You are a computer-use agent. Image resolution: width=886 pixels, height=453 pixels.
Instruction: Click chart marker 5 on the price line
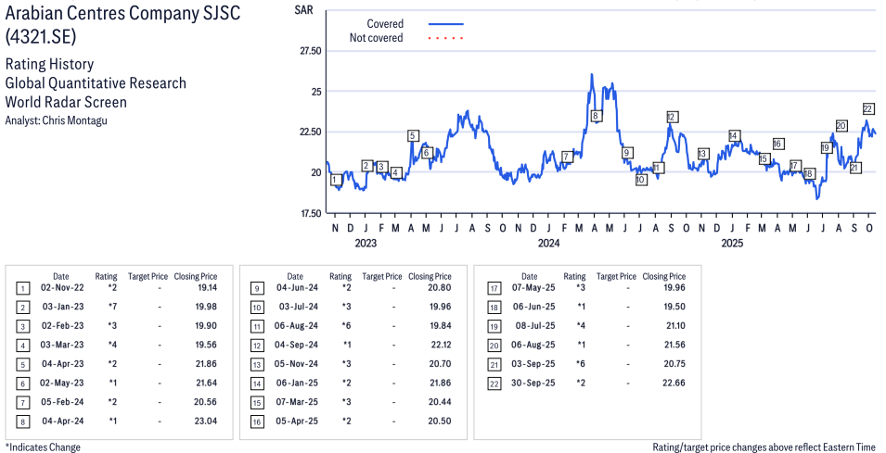pos(412,135)
